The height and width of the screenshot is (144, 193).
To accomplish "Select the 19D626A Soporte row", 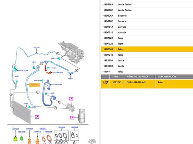I will (x=147, y=16).
